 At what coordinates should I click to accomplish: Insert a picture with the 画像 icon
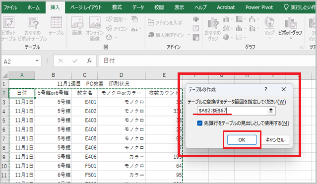click(77, 26)
